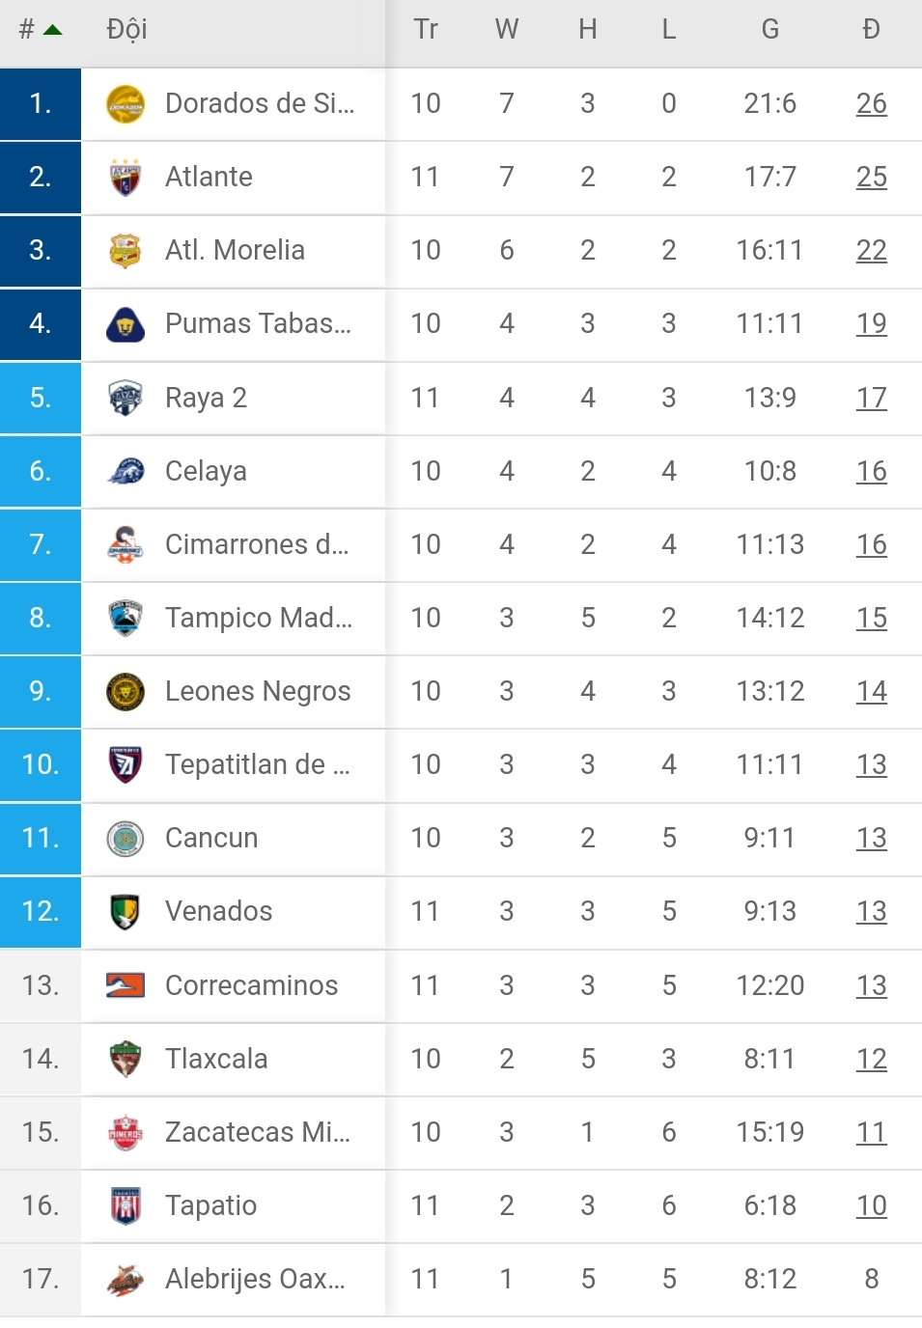Click the Alebrijes Oaxaca team logo
Image resolution: width=922 pixels, height=1328 pixels.
[126, 1279]
